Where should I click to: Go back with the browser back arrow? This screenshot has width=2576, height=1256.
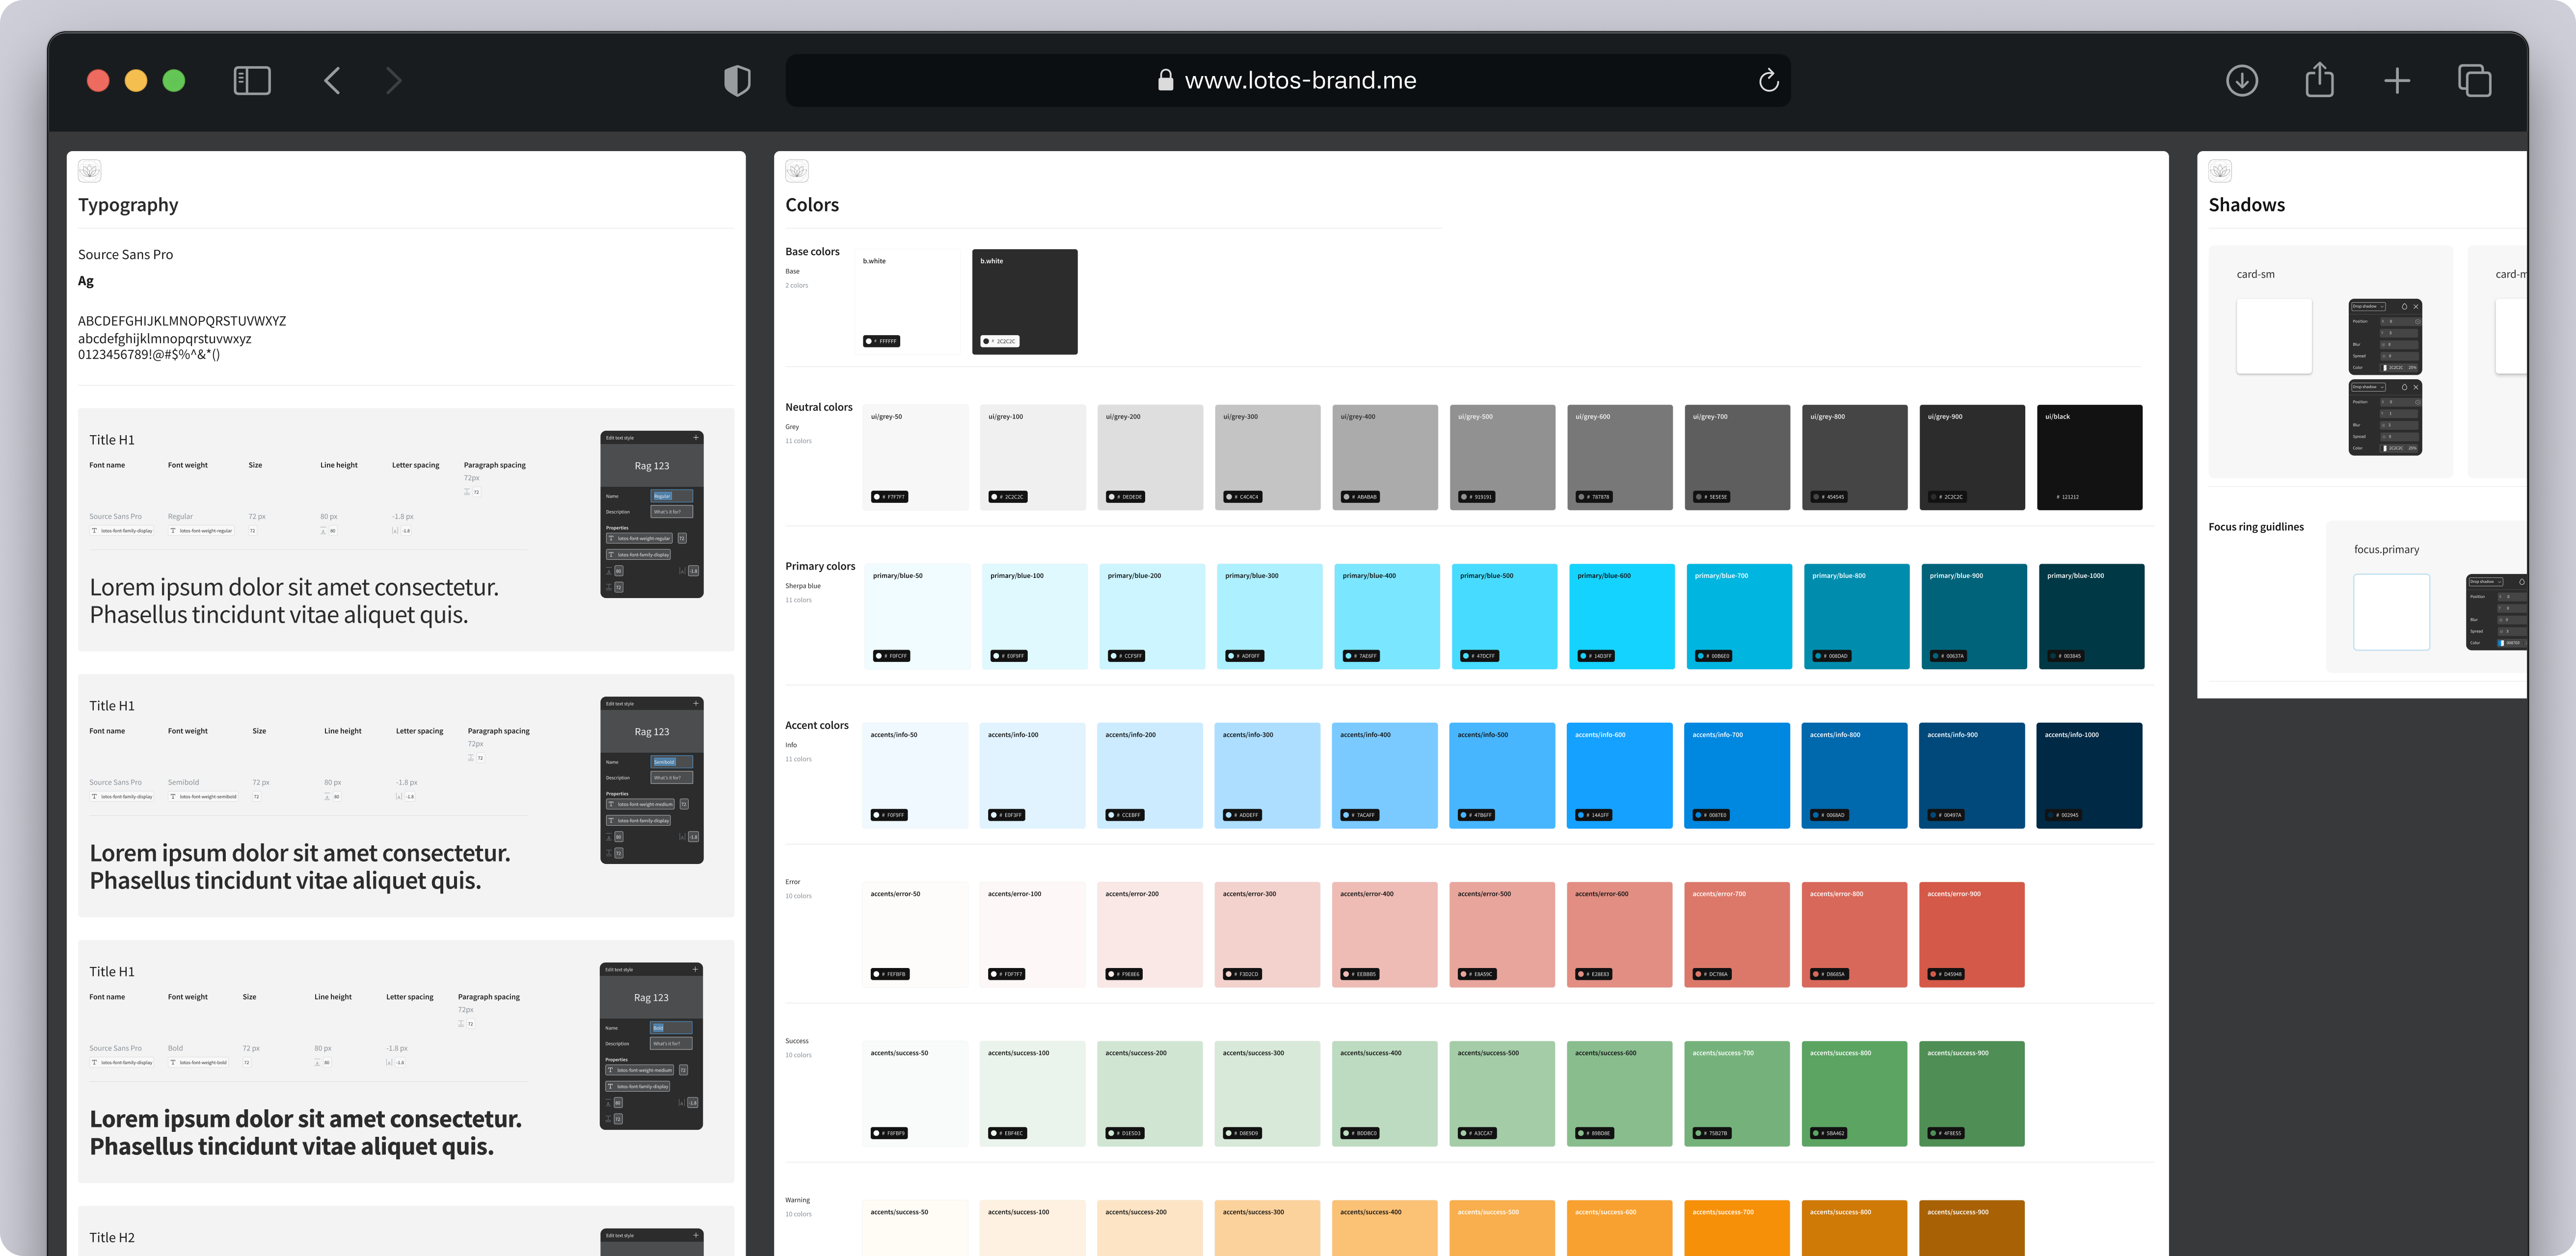(332, 81)
